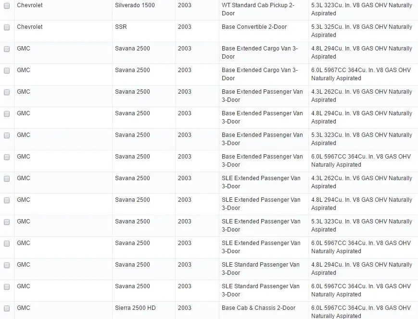Check SLE Extended Passenger Van 4.3L row
The image size is (418, 319).
7,179
